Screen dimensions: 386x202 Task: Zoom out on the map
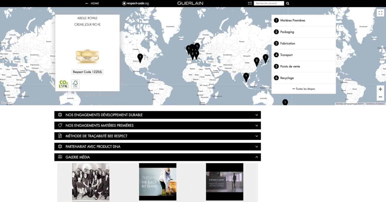[380, 97]
